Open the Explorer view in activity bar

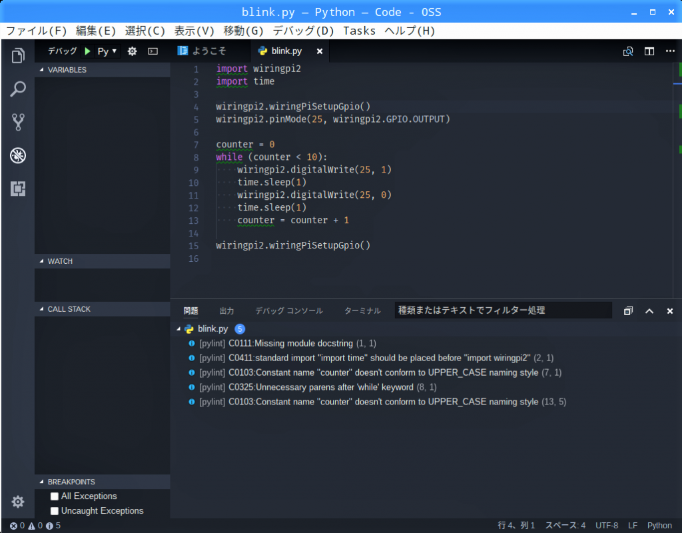(18, 55)
